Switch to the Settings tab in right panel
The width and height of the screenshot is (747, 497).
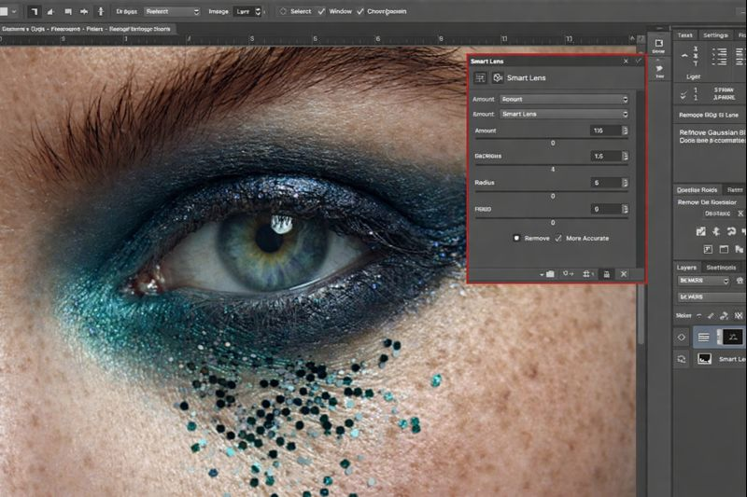click(715, 35)
